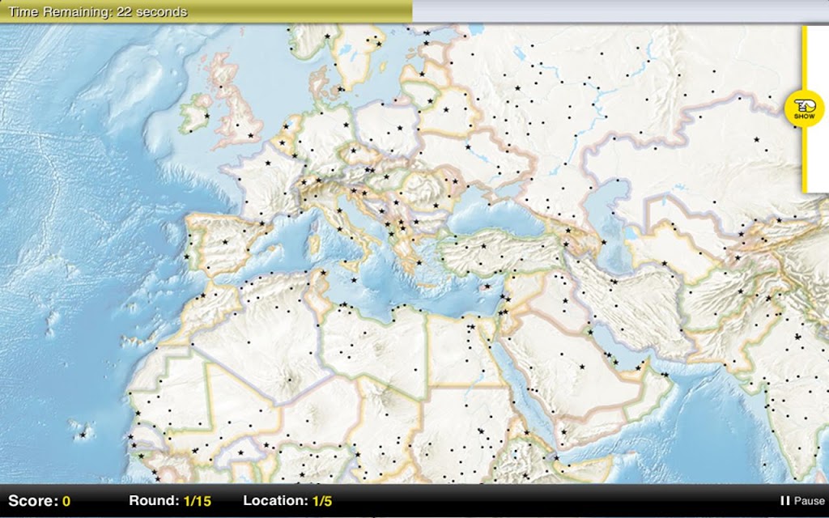Screen dimensions: 829x518
Task: Select the capital star in central Italy
Action: click(339, 229)
